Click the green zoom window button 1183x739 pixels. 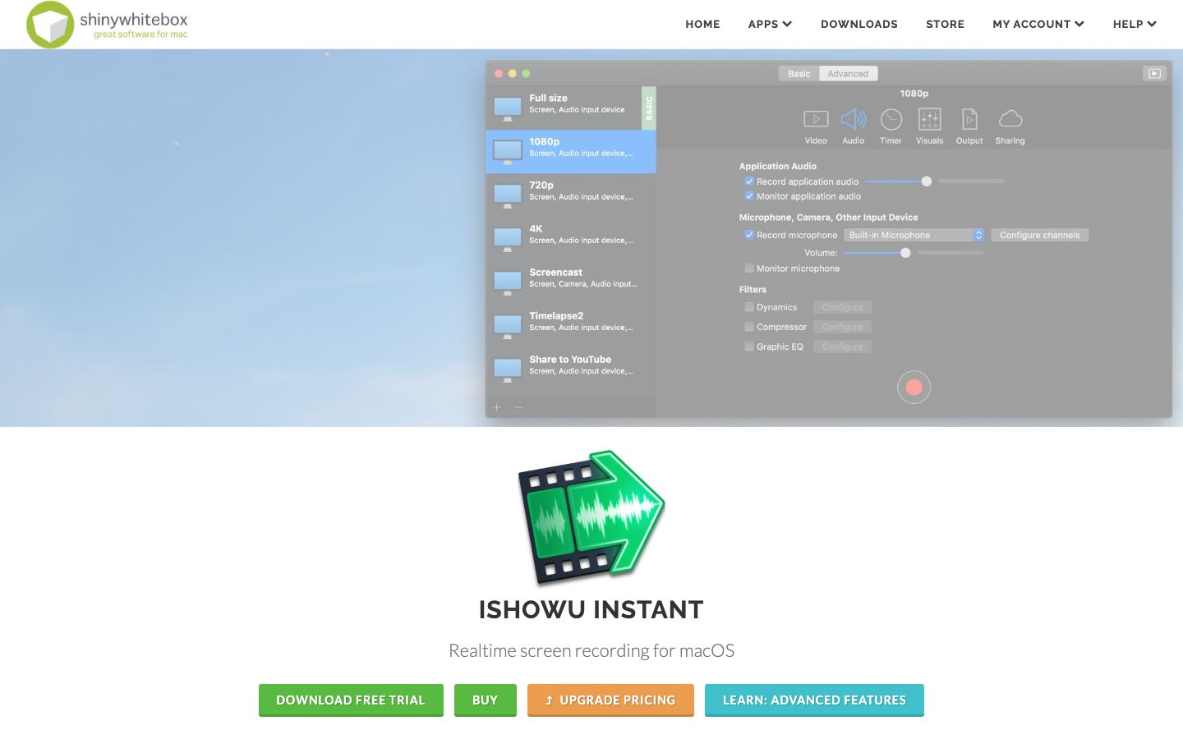[x=527, y=73]
